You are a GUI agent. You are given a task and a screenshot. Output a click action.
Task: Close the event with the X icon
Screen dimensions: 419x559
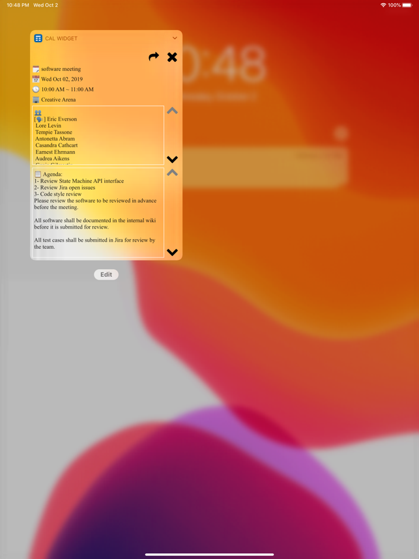(x=172, y=57)
